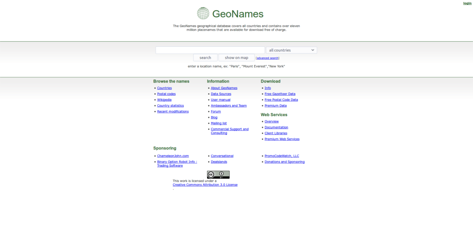Open the PromoCodeWatch, LLC link
The image size is (473, 243).
coord(282,156)
